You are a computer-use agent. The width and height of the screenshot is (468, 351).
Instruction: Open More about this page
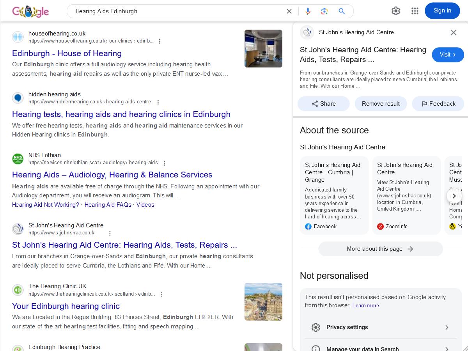381,249
